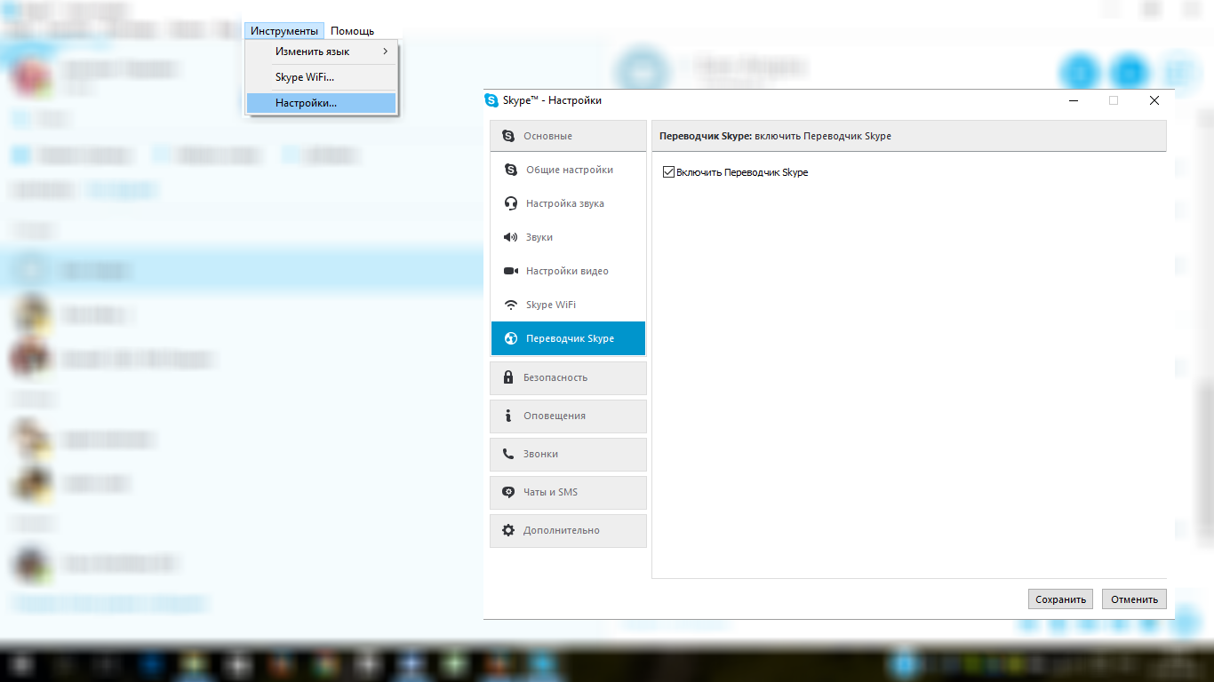Toggle the Включить Переводчик Skype checkbox
Image resolution: width=1214 pixels, height=682 pixels.
click(668, 172)
